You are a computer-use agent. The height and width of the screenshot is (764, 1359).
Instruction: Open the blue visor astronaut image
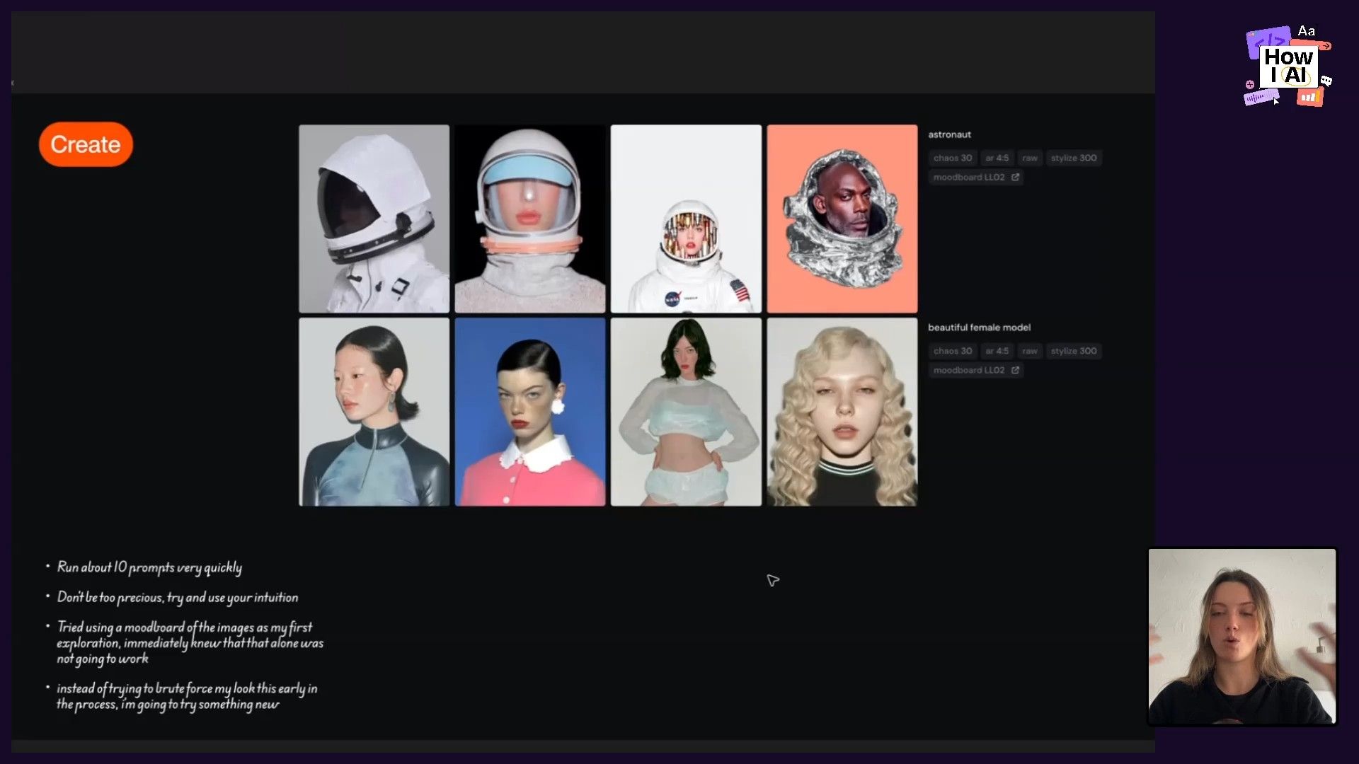530,219
